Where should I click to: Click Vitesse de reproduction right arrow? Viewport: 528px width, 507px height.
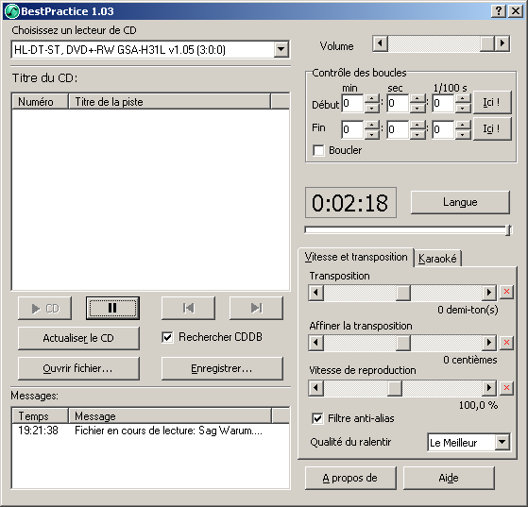point(489,388)
